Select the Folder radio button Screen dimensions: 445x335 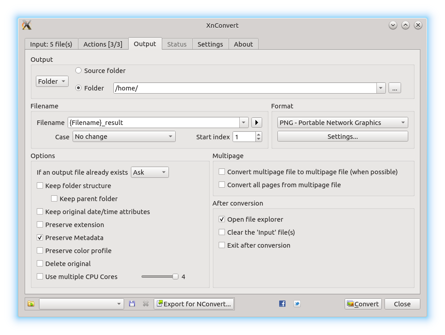[x=78, y=88]
